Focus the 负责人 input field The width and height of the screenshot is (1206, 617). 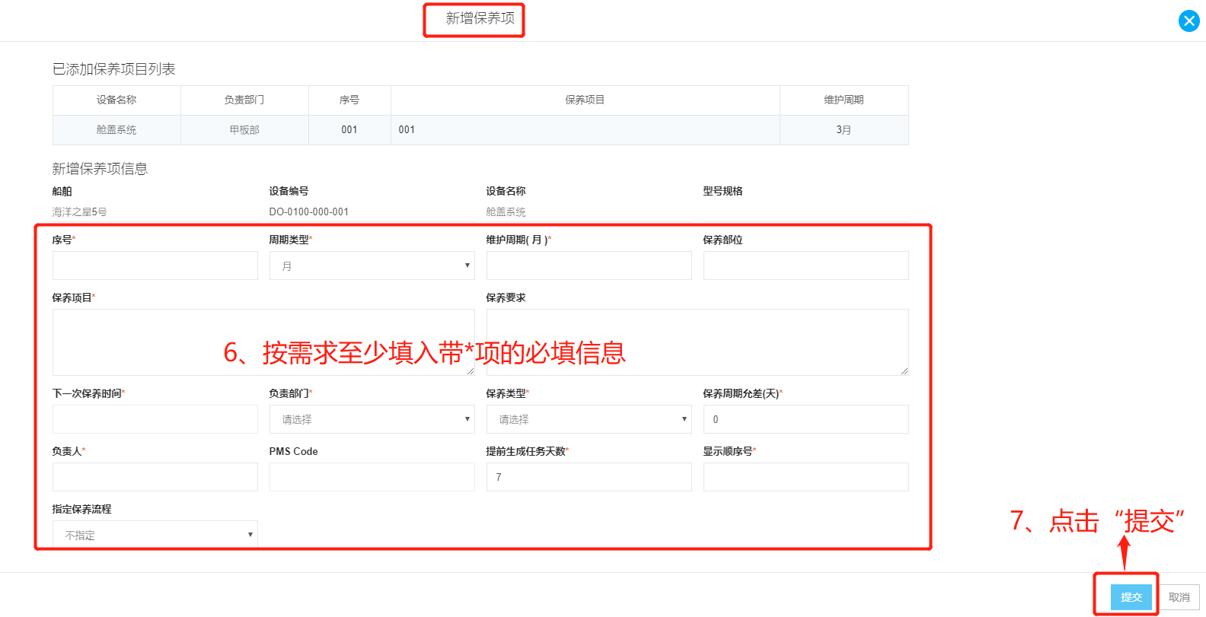point(155,477)
